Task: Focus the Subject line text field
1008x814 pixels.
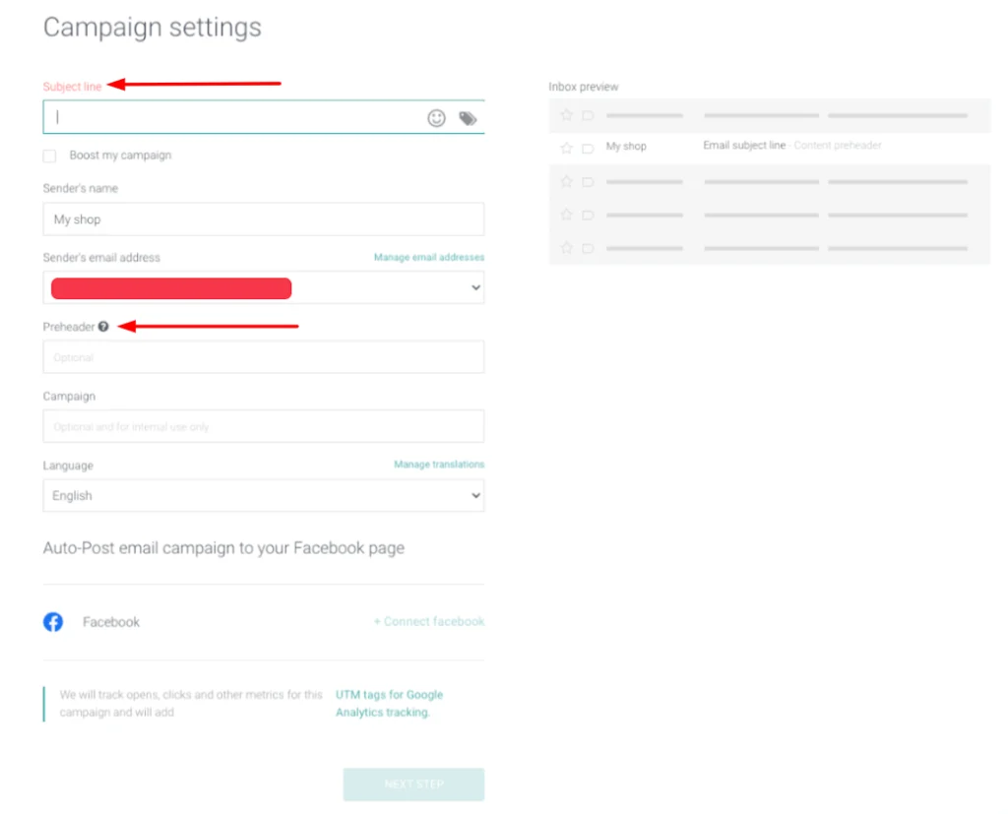Action: (231, 117)
